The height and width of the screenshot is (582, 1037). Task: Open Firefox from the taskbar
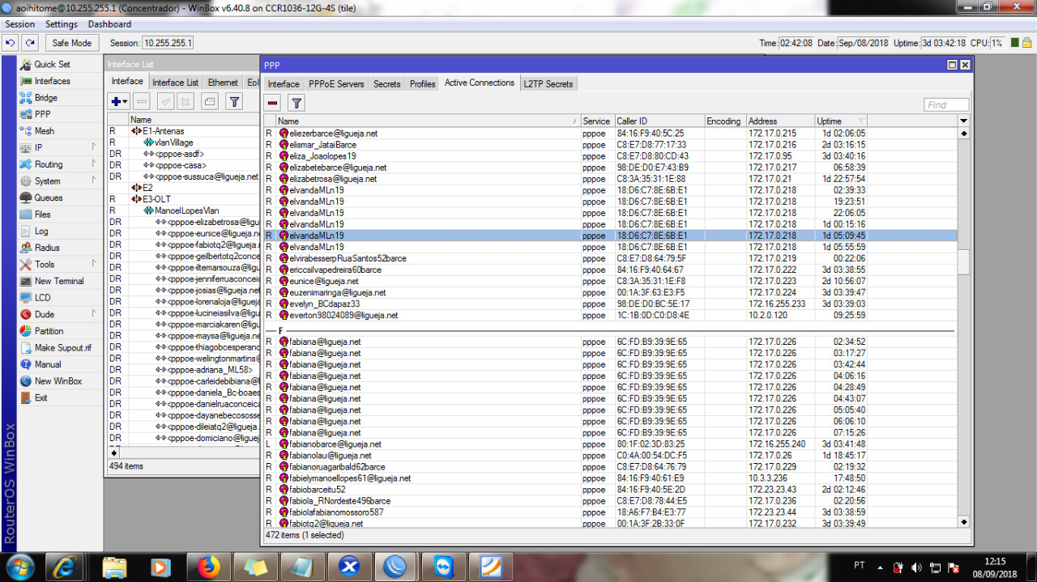pos(208,566)
